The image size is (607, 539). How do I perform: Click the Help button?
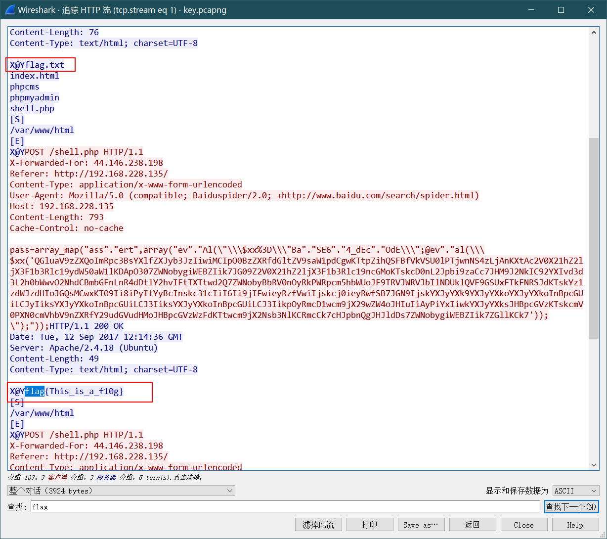(575, 525)
